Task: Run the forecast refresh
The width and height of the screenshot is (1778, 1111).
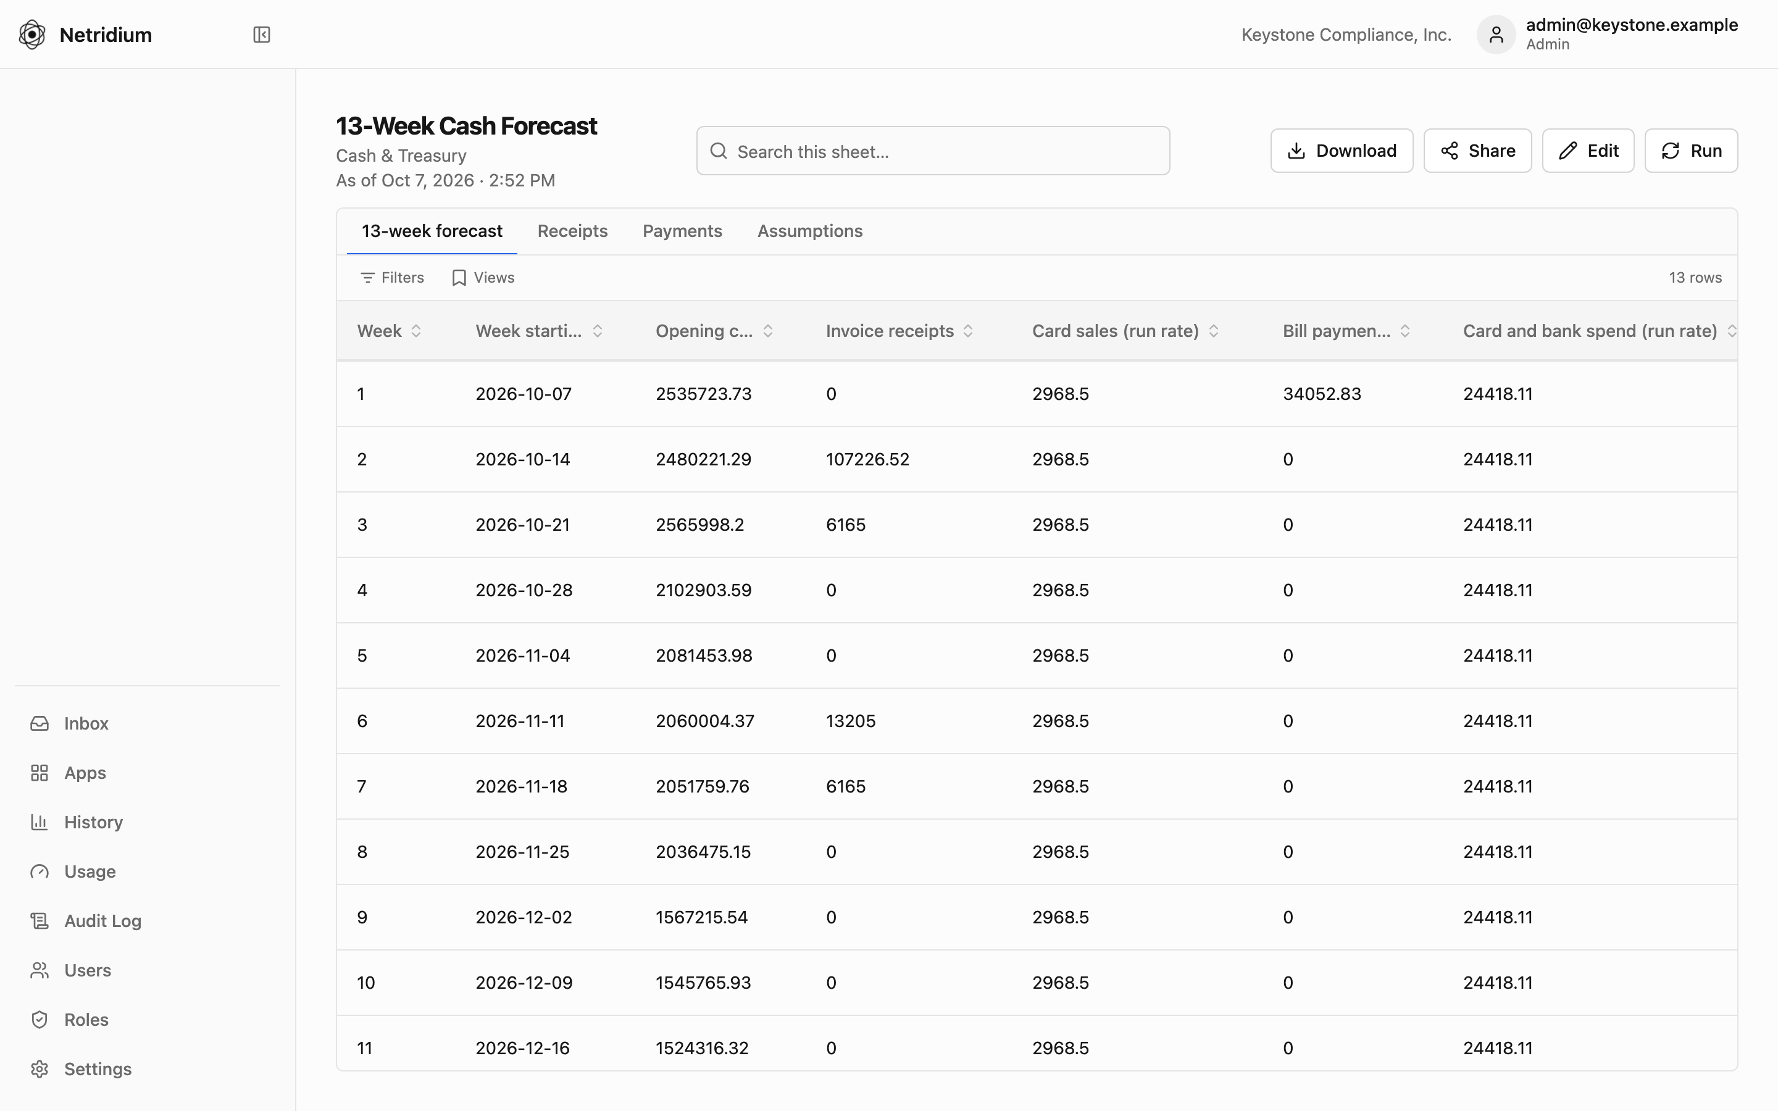Action: [x=1690, y=151]
